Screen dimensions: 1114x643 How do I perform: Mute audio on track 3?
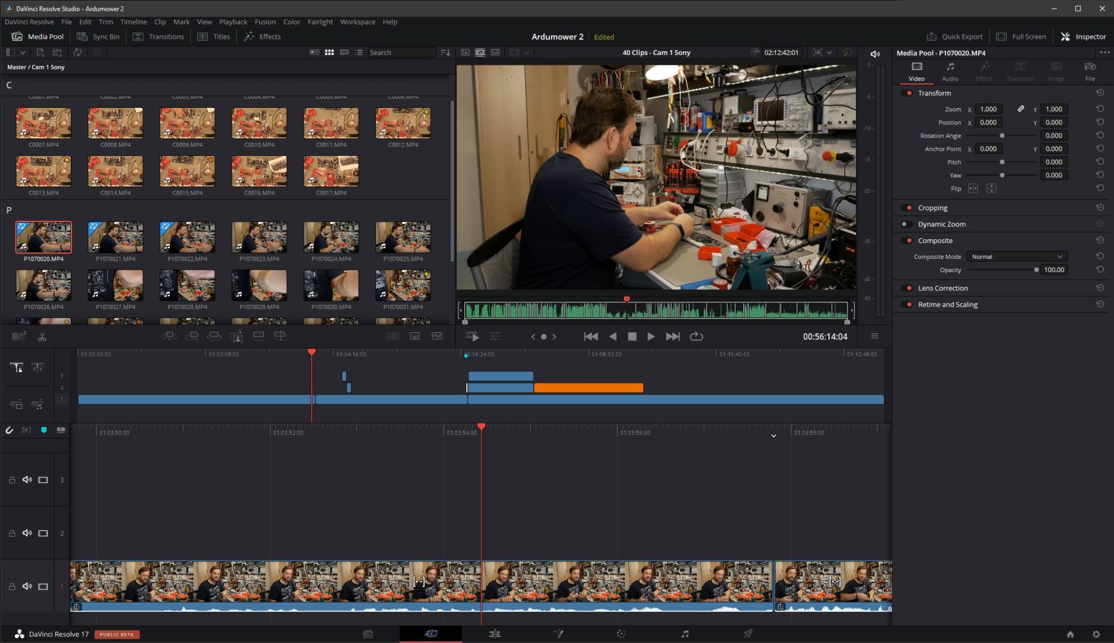pyautogui.click(x=27, y=480)
